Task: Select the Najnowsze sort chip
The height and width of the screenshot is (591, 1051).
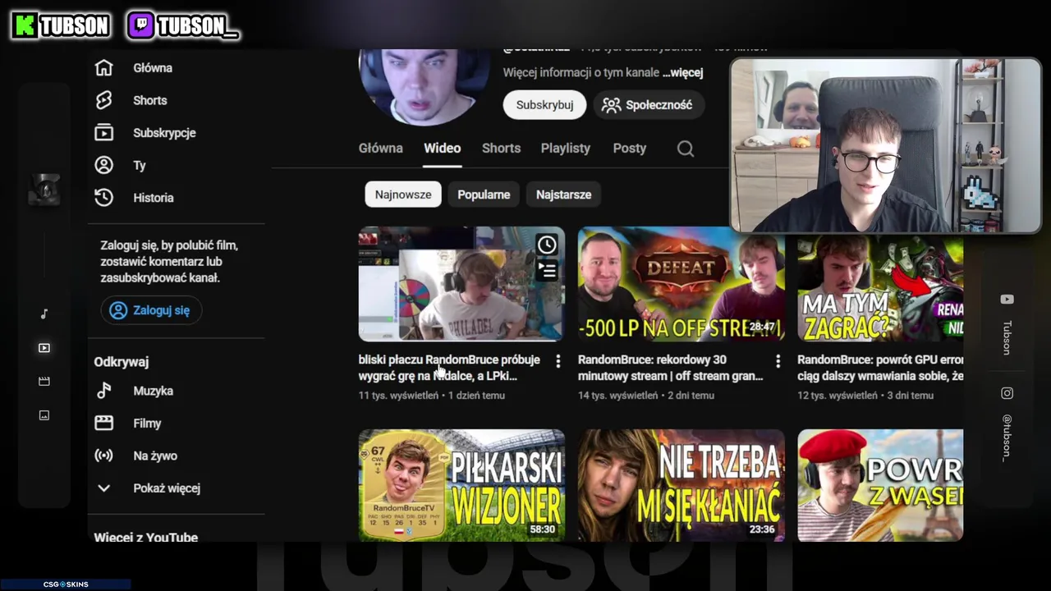Action: point(403,195)
